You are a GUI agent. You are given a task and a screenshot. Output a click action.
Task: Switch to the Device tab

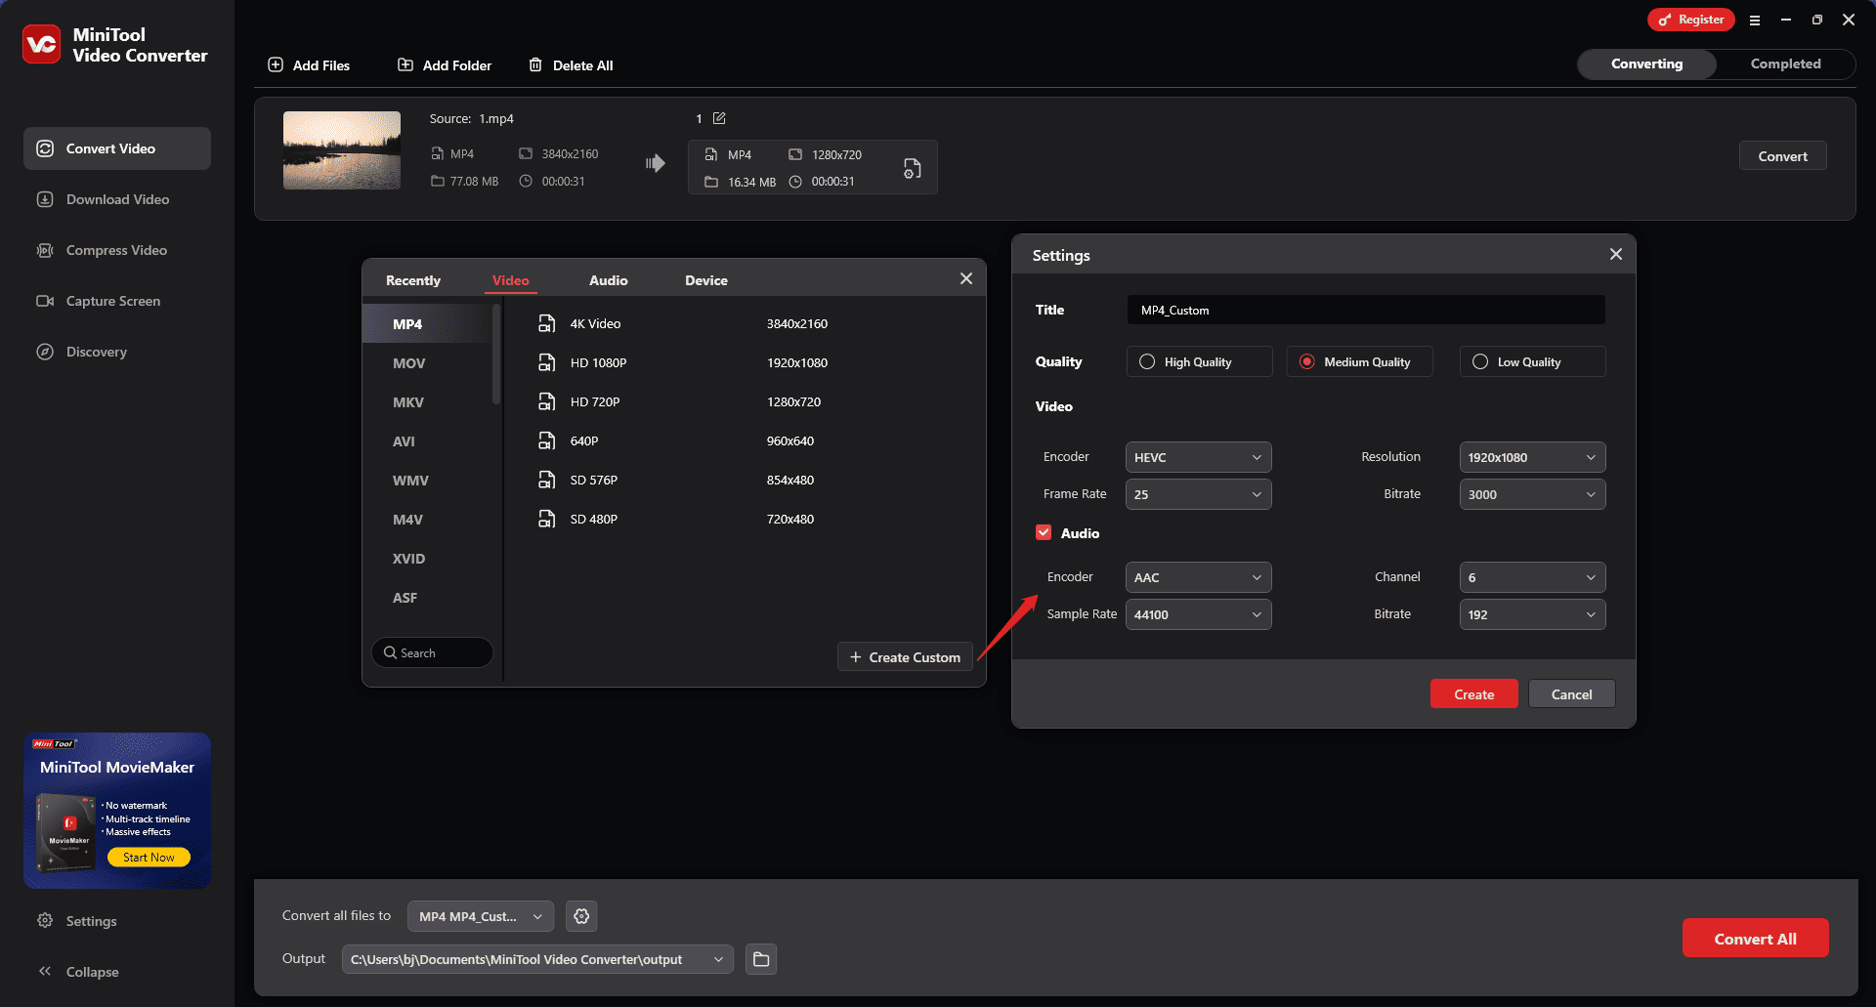(706, 280)
